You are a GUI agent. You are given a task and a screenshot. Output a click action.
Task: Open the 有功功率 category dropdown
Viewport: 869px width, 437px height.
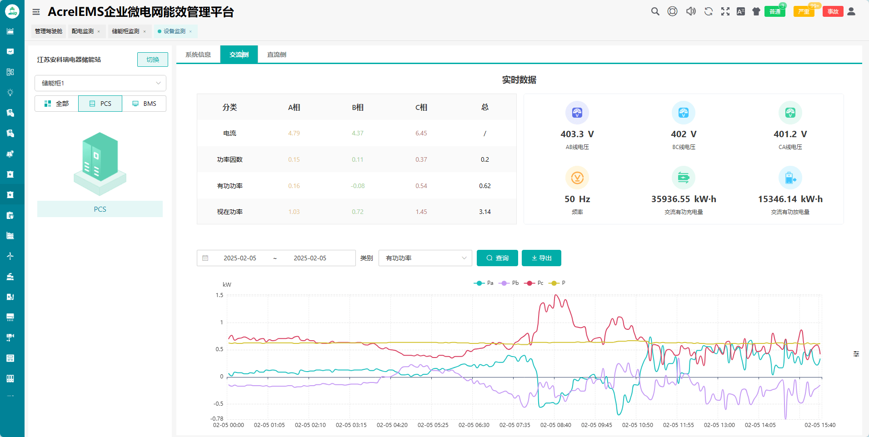[425, 258]
